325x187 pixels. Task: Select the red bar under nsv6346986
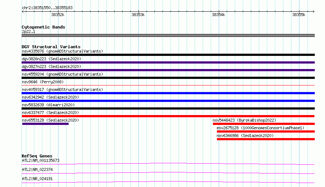click(266, 139)
